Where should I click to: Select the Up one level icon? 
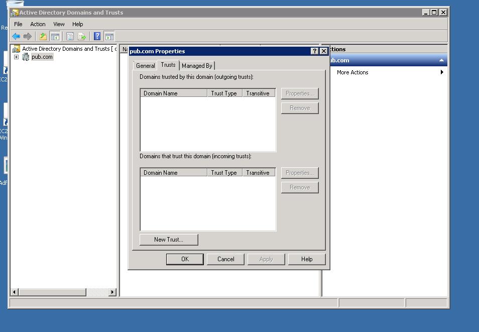point(43,36)
